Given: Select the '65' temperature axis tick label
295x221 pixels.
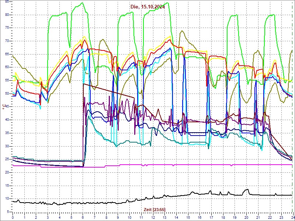Looking at the screenshot, I should pos(7,54).
